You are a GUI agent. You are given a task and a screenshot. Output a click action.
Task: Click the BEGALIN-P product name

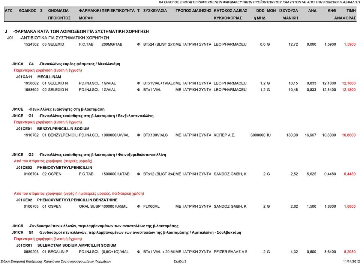[x=58, y=252]
